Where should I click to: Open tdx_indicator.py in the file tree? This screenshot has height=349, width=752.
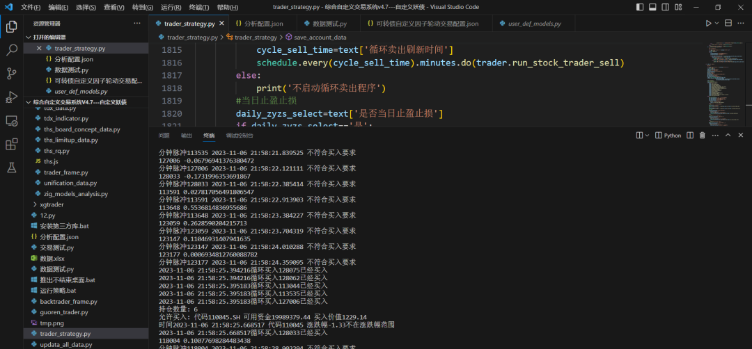66,118
